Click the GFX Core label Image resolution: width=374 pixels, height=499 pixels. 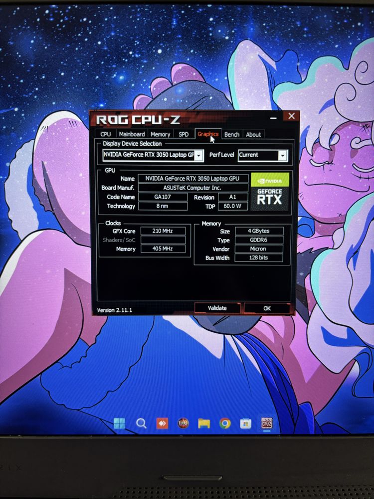pyautogui.click(x=124, y=231)
